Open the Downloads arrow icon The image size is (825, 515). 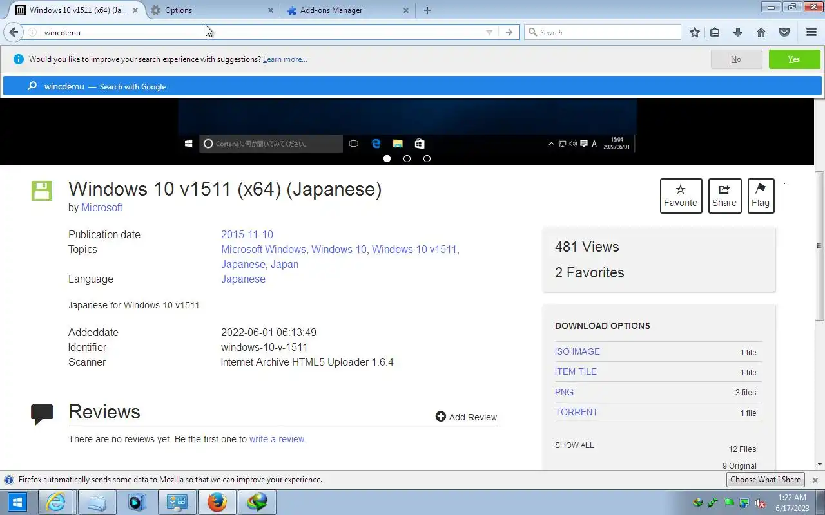click(x=738, y=32)
